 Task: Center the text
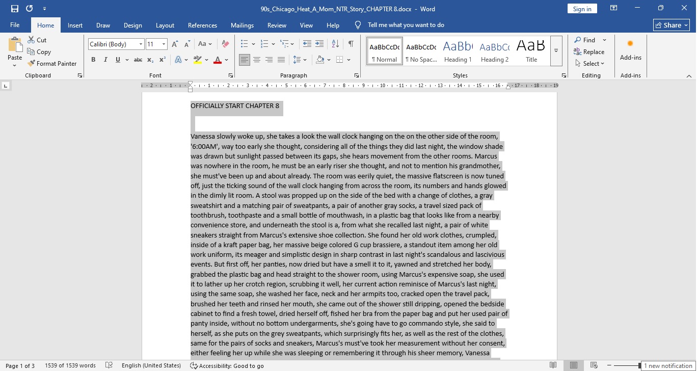coord(257,60)
